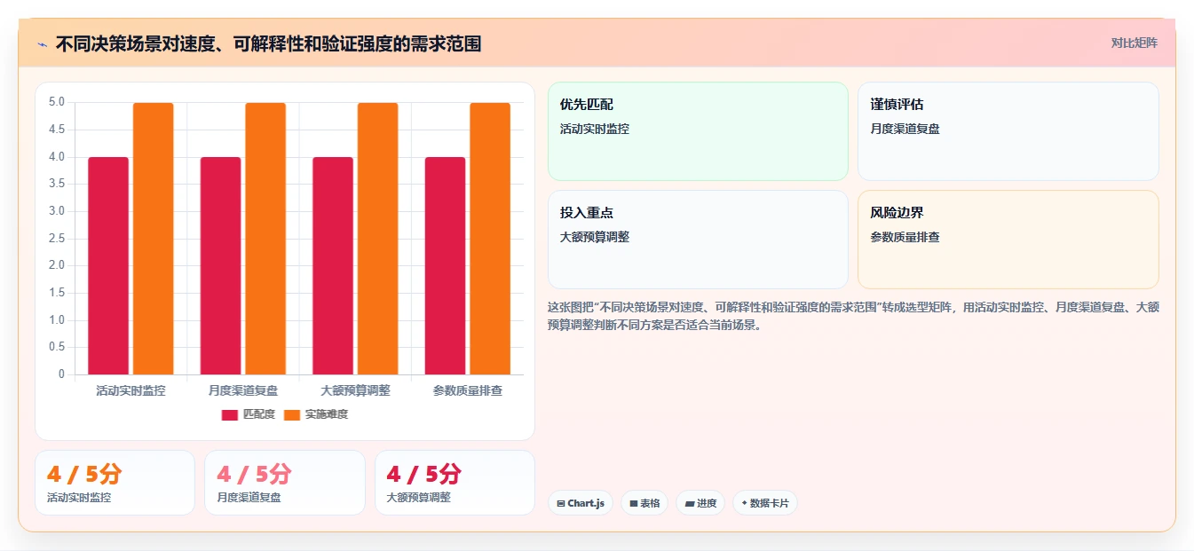
Task: Click the 对比矩阵 label in the header
Action: click(1134, 43)
